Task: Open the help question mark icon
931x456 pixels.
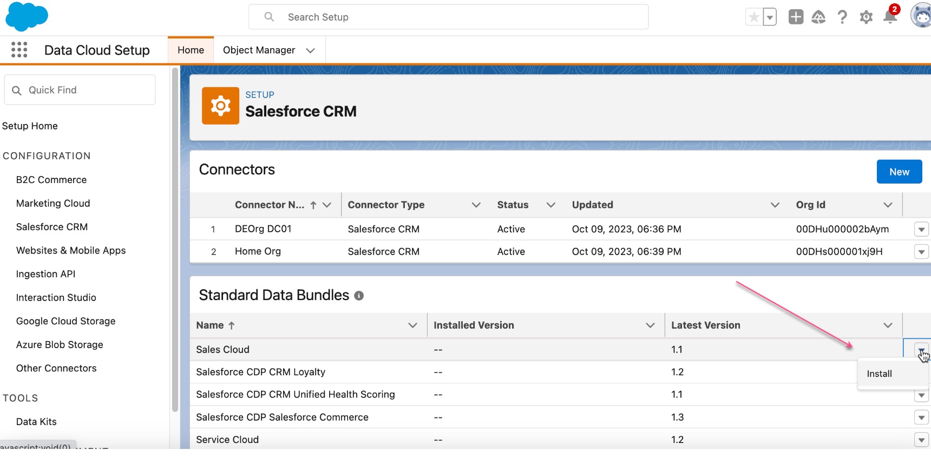Action: pyautogui.click(x=842, y=17)
